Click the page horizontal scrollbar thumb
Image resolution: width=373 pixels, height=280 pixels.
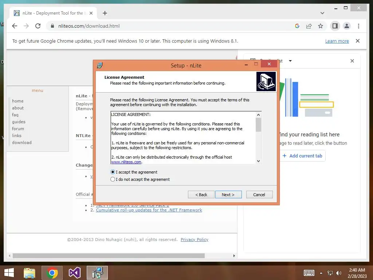pyautogui.click(x=109, y=256)
